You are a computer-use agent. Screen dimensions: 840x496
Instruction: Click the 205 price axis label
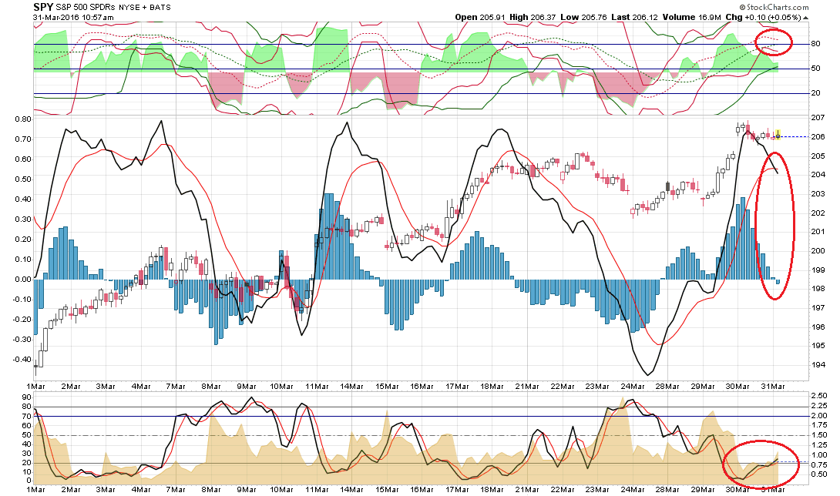(818, 156)
